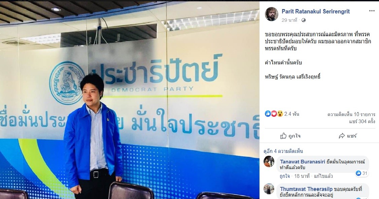379x199 pixels.
Task: Click the 29 นาที post timestamp
Action: 289,20
